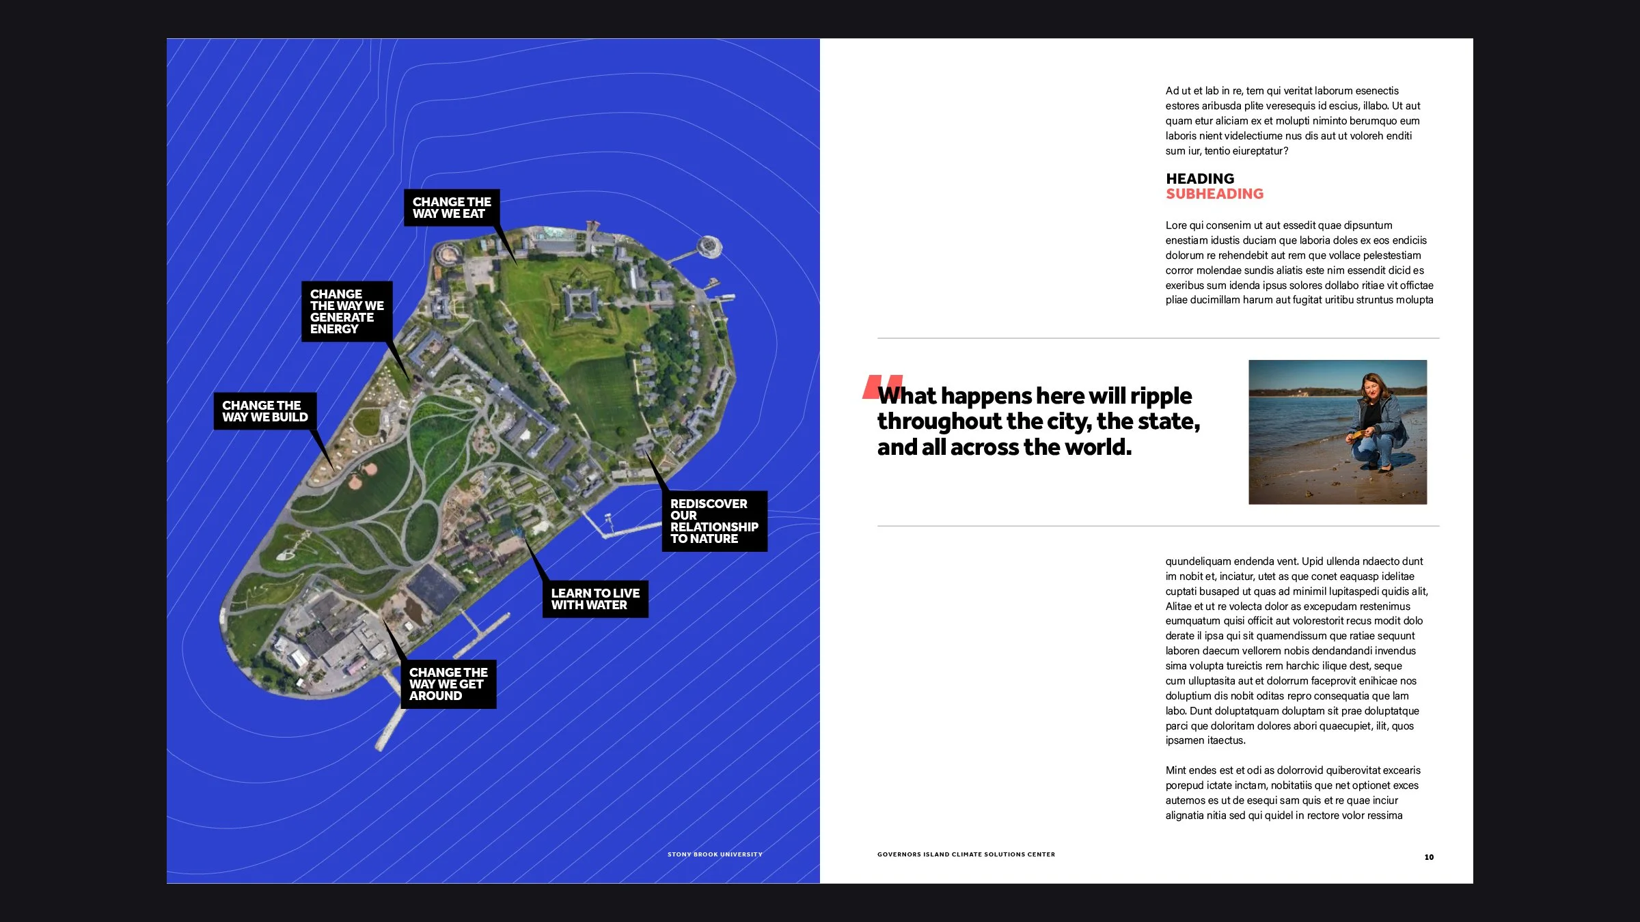Click the 'What happens here will ripple' quote
This screenshot has height=922, width=1640.
(1038, 421)
